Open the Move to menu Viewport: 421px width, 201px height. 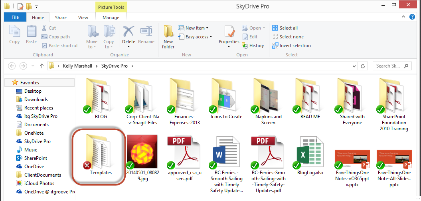pos(92,37)
